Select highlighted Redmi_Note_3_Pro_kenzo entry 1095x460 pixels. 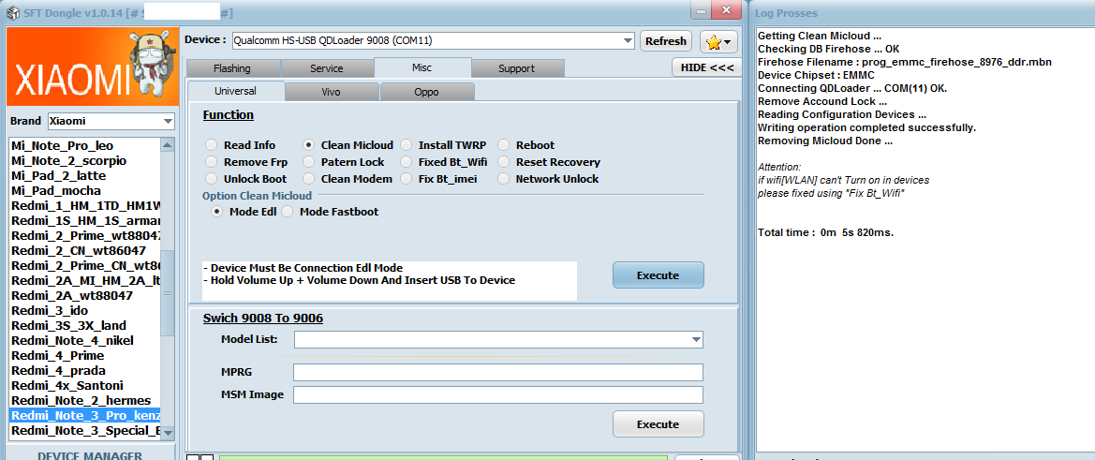click(x=85, y=415)
